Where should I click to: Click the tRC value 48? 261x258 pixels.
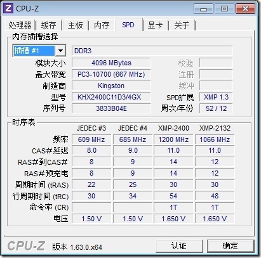tap(215, 196)
